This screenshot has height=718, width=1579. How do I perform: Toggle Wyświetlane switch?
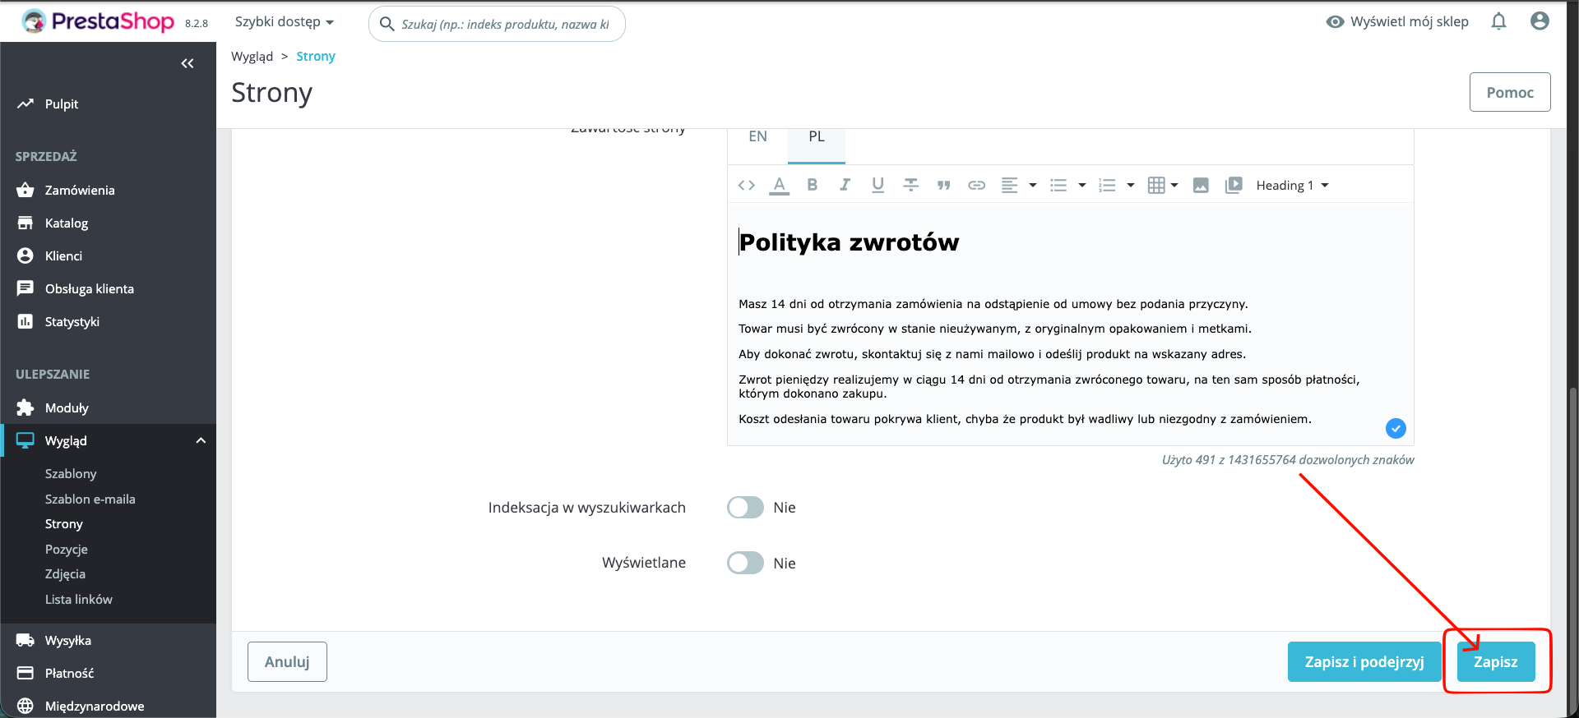click(745, 563)
